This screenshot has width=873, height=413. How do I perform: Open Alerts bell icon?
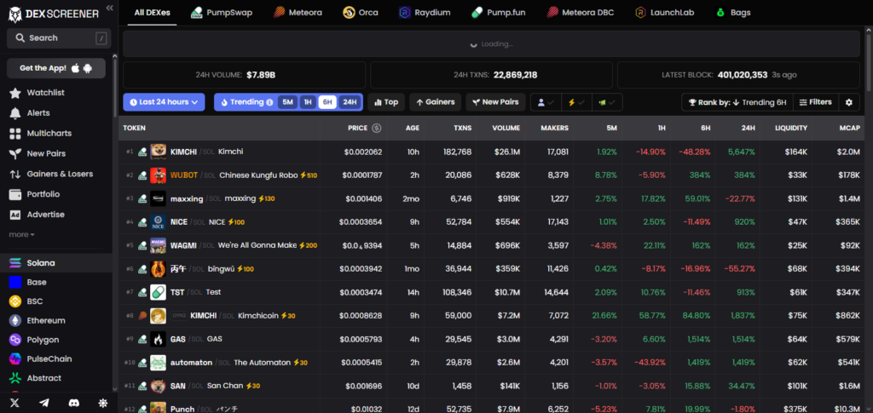click(15, 113)
